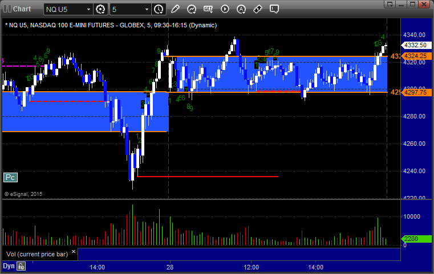Click the Dyn label on time axis
This screenshot has height=274, width=434.
coord(9,266)
